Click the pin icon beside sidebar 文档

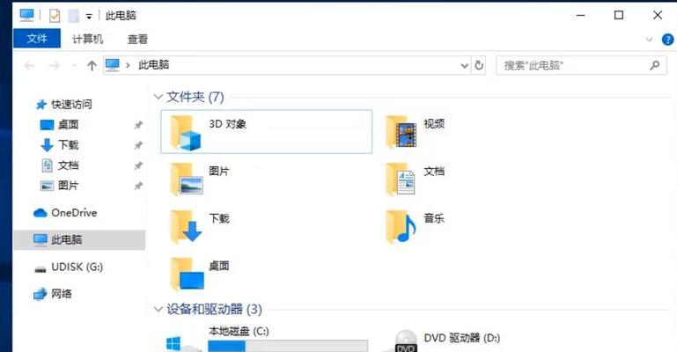pyautogui.click(x=138, y=165)
